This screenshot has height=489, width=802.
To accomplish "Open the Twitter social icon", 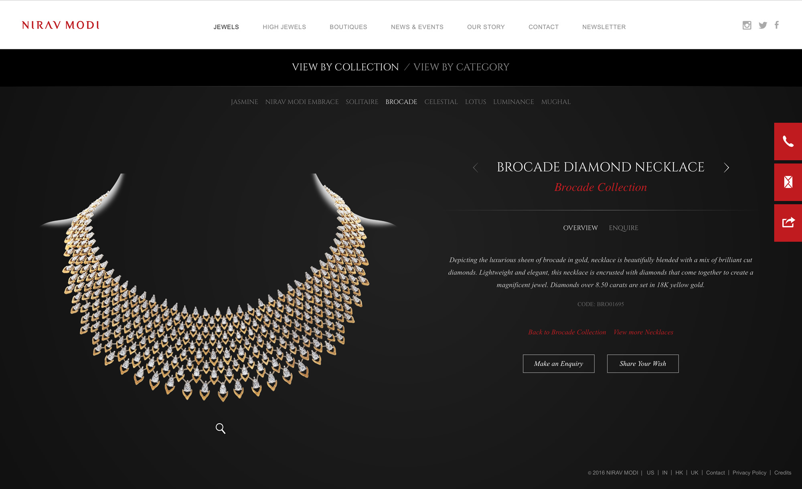I will (x=763, y=25).
